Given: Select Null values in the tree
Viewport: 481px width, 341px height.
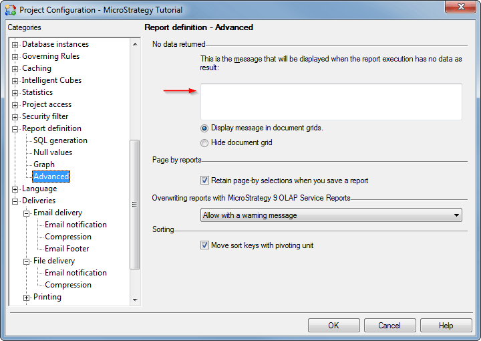Looking at the screenshot, I should [53, 152].
